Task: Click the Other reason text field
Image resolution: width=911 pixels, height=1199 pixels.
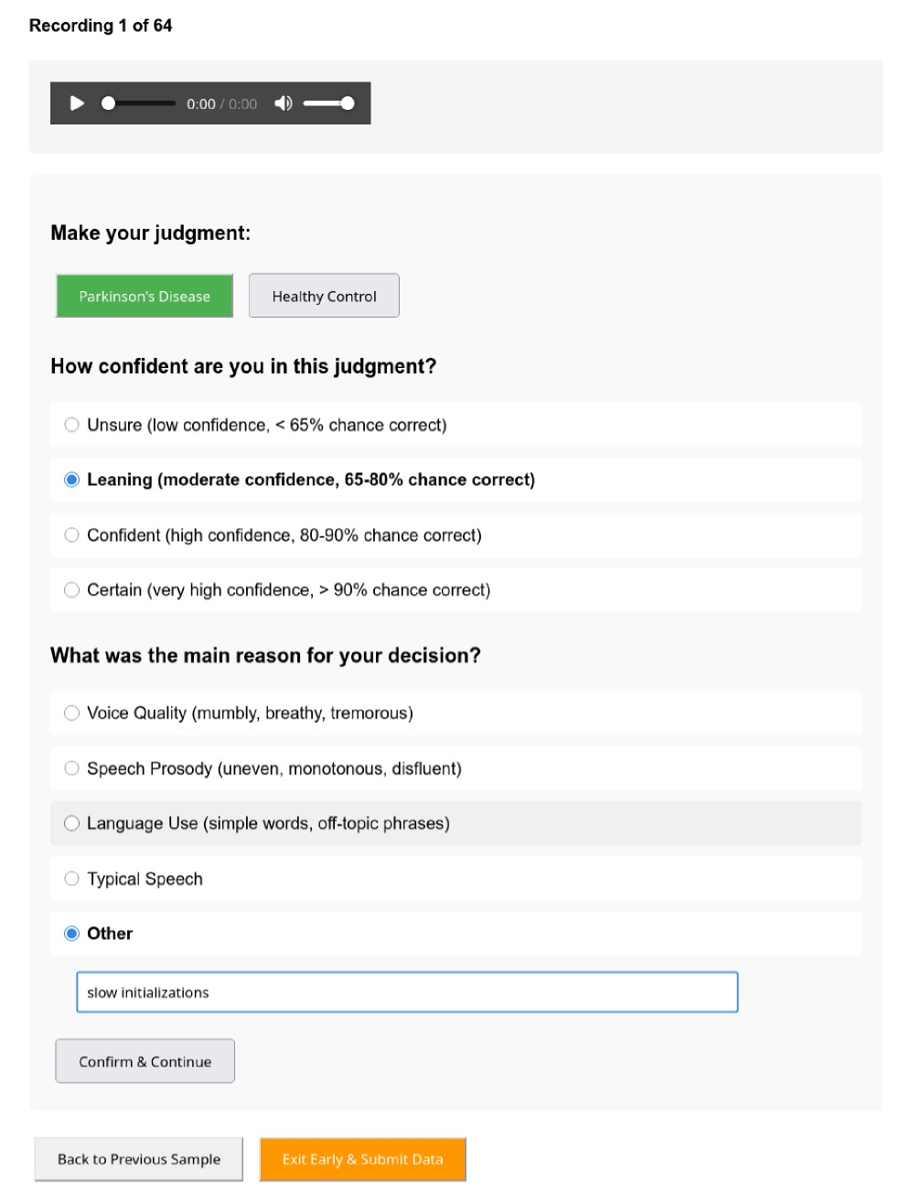Action: pyautogui.click(x=406, y=992)
